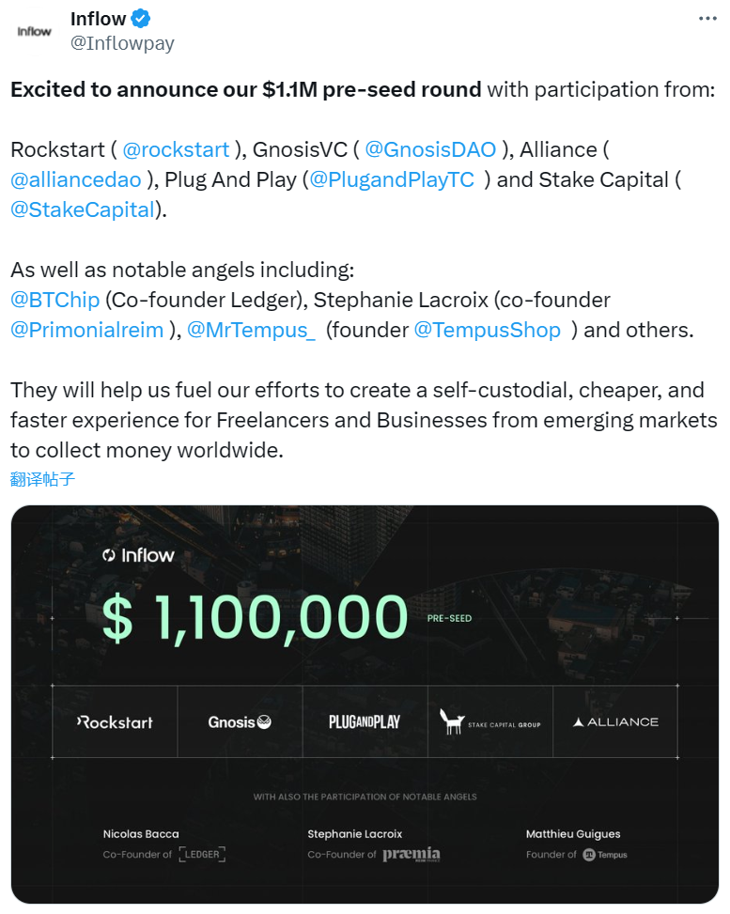The width and height of the screenshot is (730, 914).
Task: Open the Inflow display name profile
Action: tap(98, 19)
